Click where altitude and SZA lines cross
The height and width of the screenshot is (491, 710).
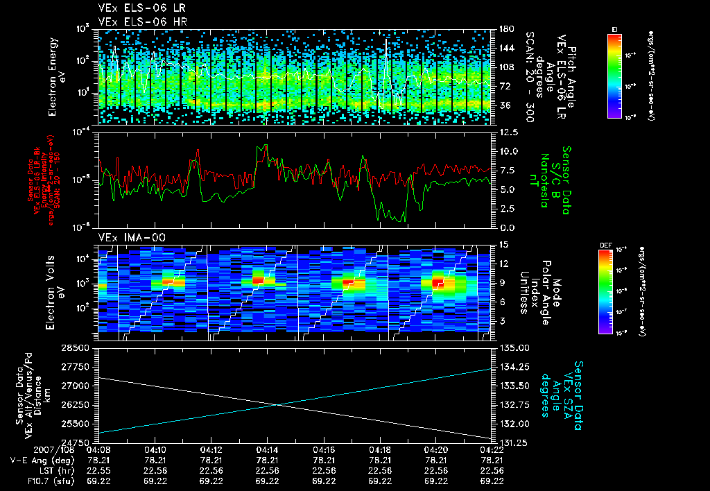276,404
